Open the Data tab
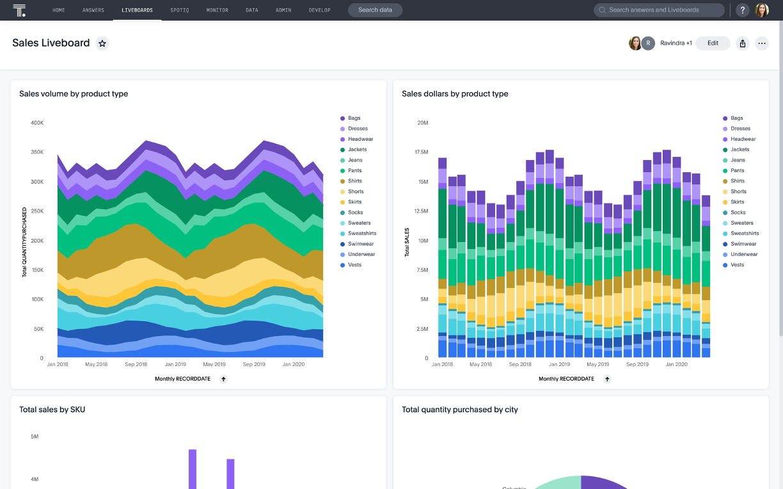The image size is (783, 489). [252, 10]
